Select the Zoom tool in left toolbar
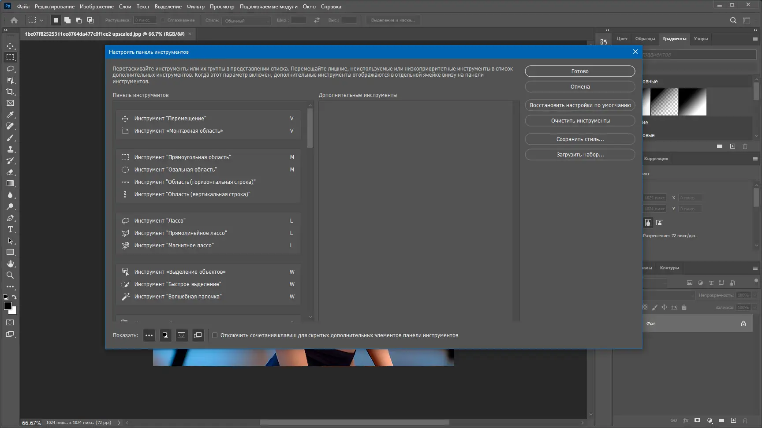This screenshot has width=762, height=428. click(10, 275)
